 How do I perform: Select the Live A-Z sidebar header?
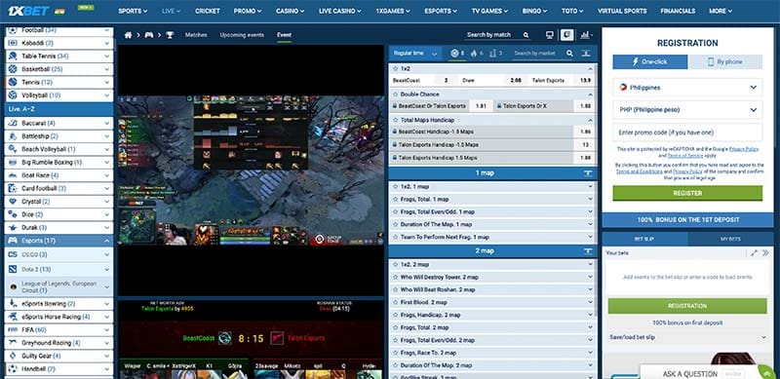click(58, 108)
